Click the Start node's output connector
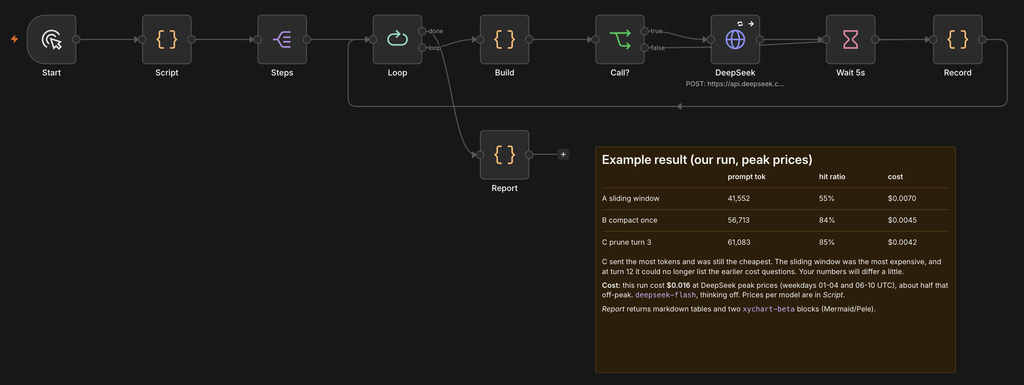Image resolution: width=1024 pixels, height=385 pixels. [76, 39]
